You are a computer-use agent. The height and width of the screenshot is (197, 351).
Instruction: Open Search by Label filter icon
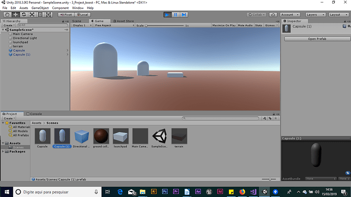click(270, 118)
